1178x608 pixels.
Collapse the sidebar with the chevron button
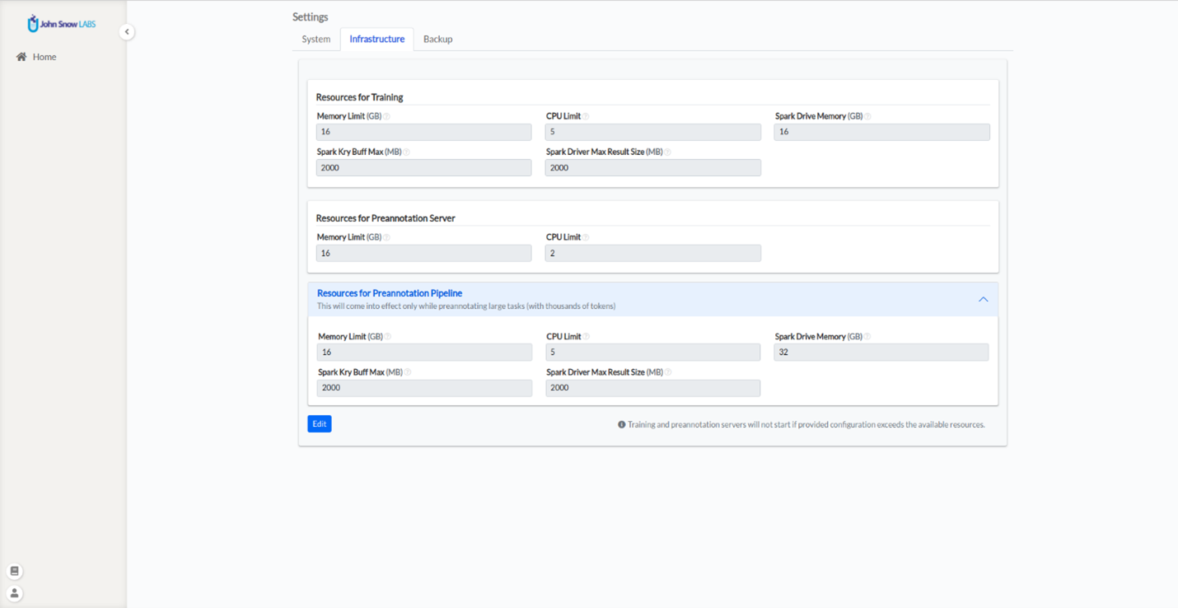127,32
